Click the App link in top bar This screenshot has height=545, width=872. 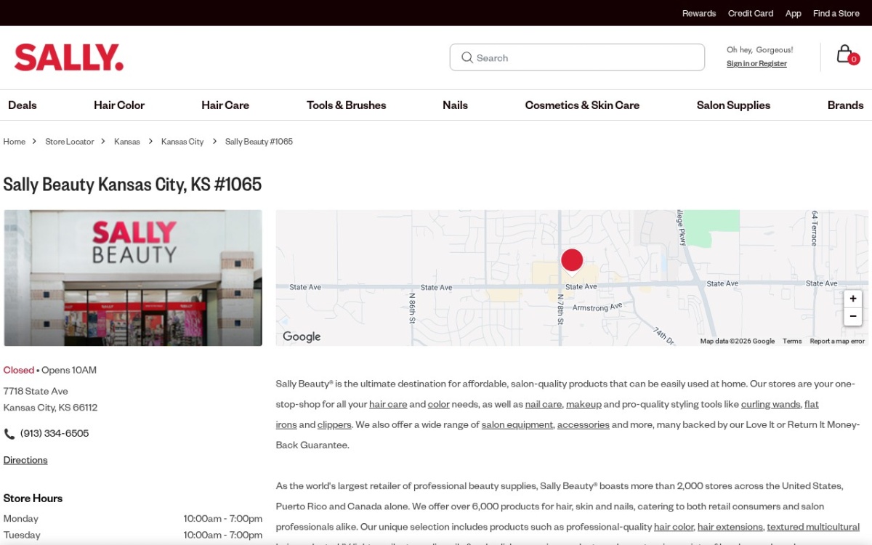794,13
